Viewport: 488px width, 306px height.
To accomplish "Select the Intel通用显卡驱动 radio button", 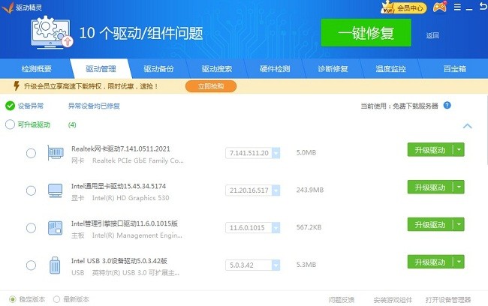I will coord(31,190).
